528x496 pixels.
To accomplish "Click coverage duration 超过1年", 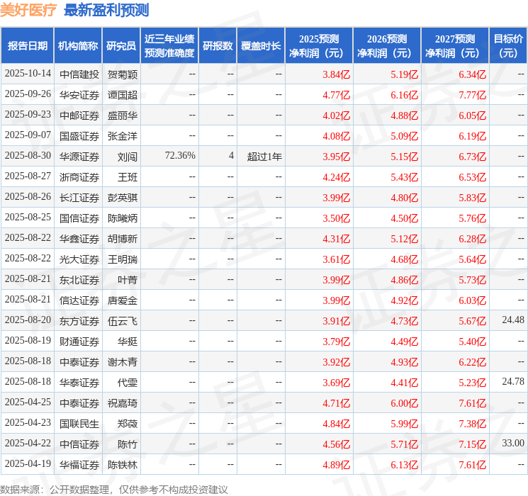I will [264, 157].
